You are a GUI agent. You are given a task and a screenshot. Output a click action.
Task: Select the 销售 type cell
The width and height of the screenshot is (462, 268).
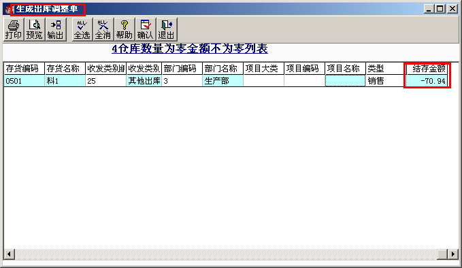[386, 81]
